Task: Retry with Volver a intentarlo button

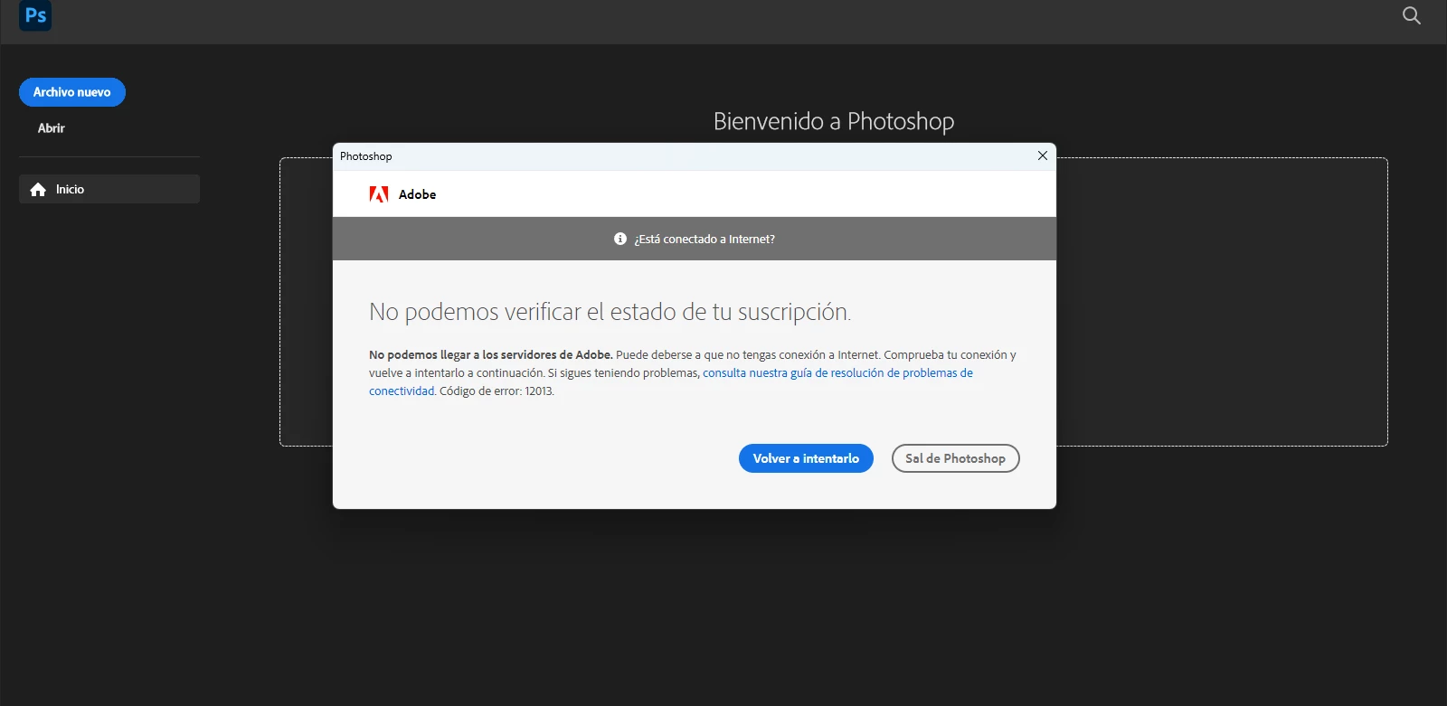Action: (x=806, y=458)
